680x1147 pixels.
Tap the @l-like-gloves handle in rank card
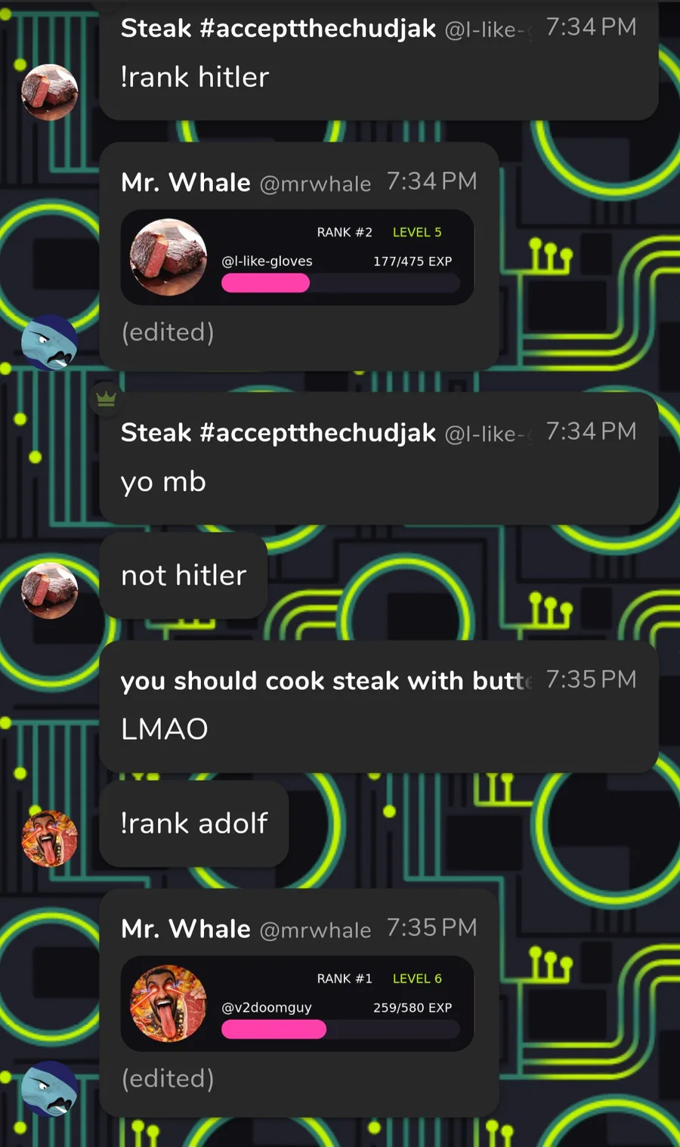[x=267, y=261]
